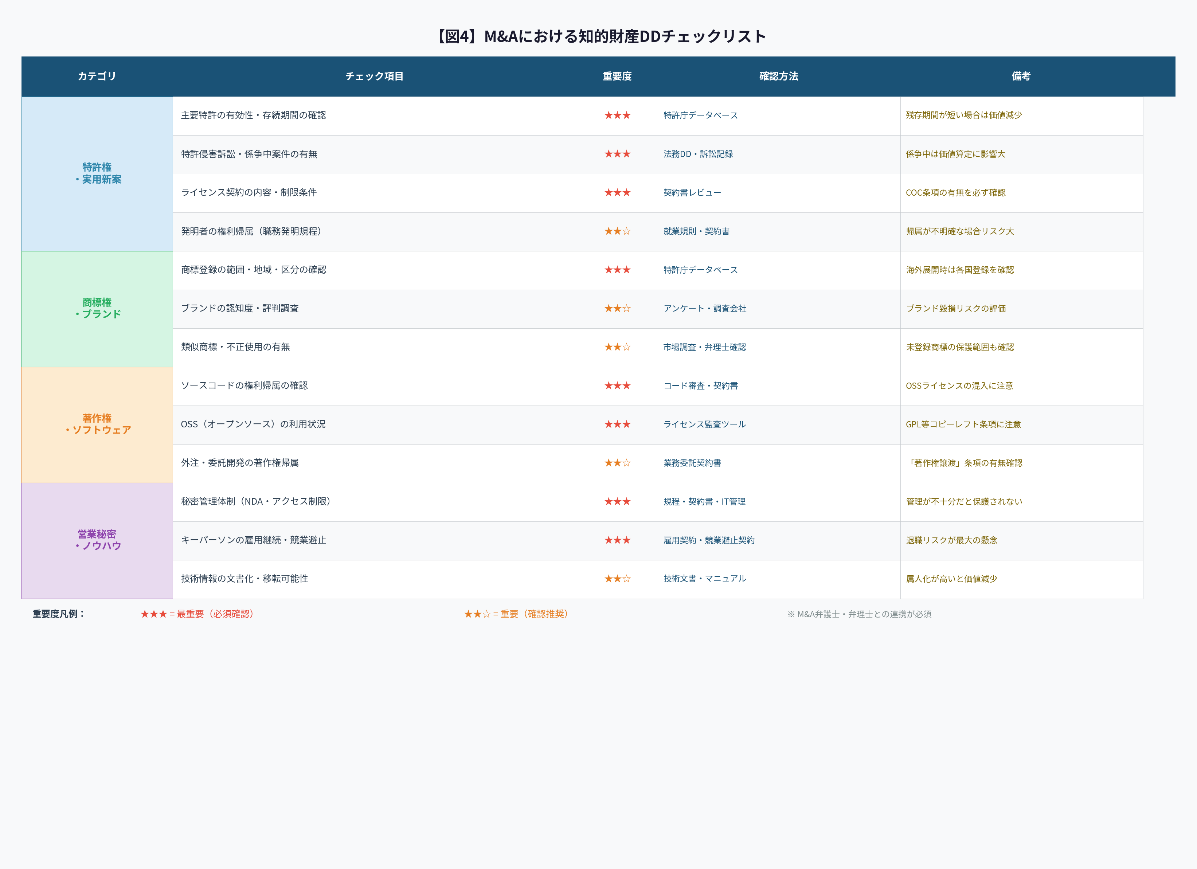Click OSSライセンスの混入に注意 note

tap(959, 385)
